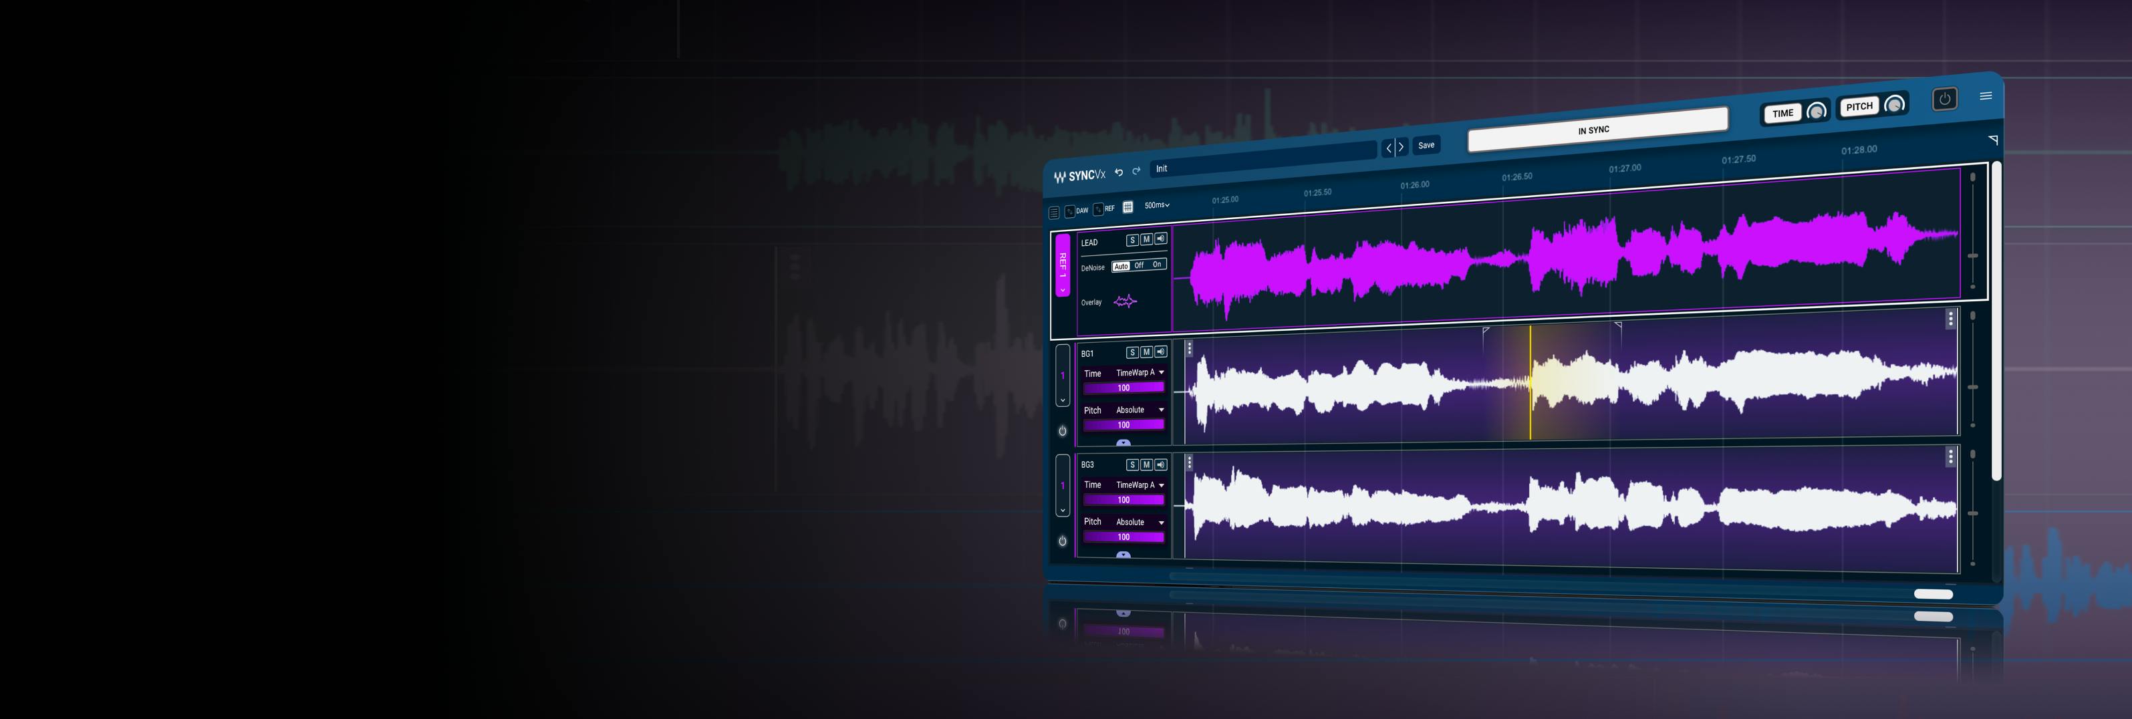
Task: Click the BG1 track speaker icon
Action: point(1160,351)
